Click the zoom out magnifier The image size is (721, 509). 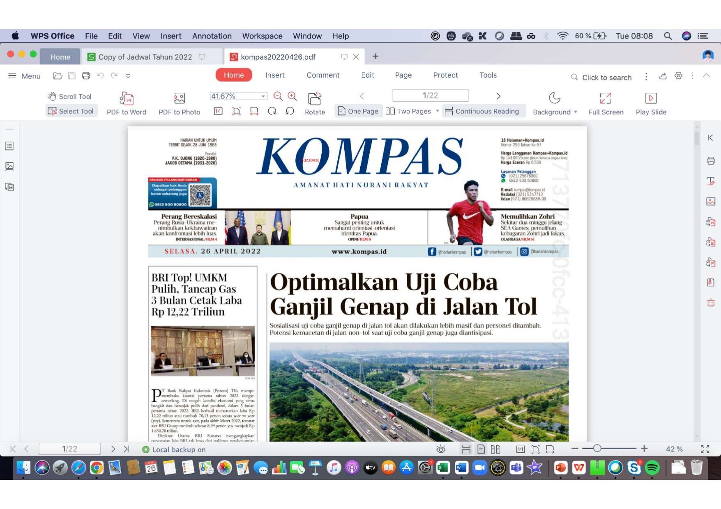[x=278, y=96]
